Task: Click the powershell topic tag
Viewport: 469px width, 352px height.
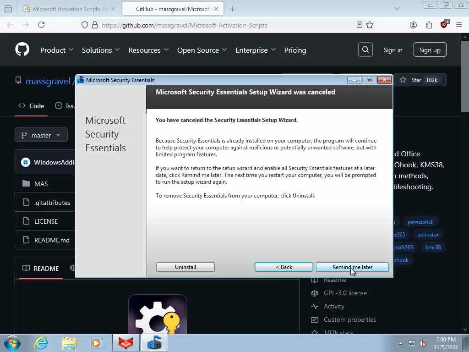Action: 420,222
